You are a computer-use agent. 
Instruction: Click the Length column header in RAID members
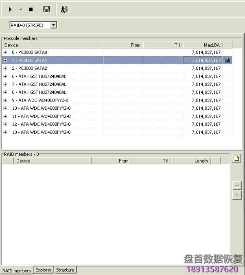coord(196,161)
